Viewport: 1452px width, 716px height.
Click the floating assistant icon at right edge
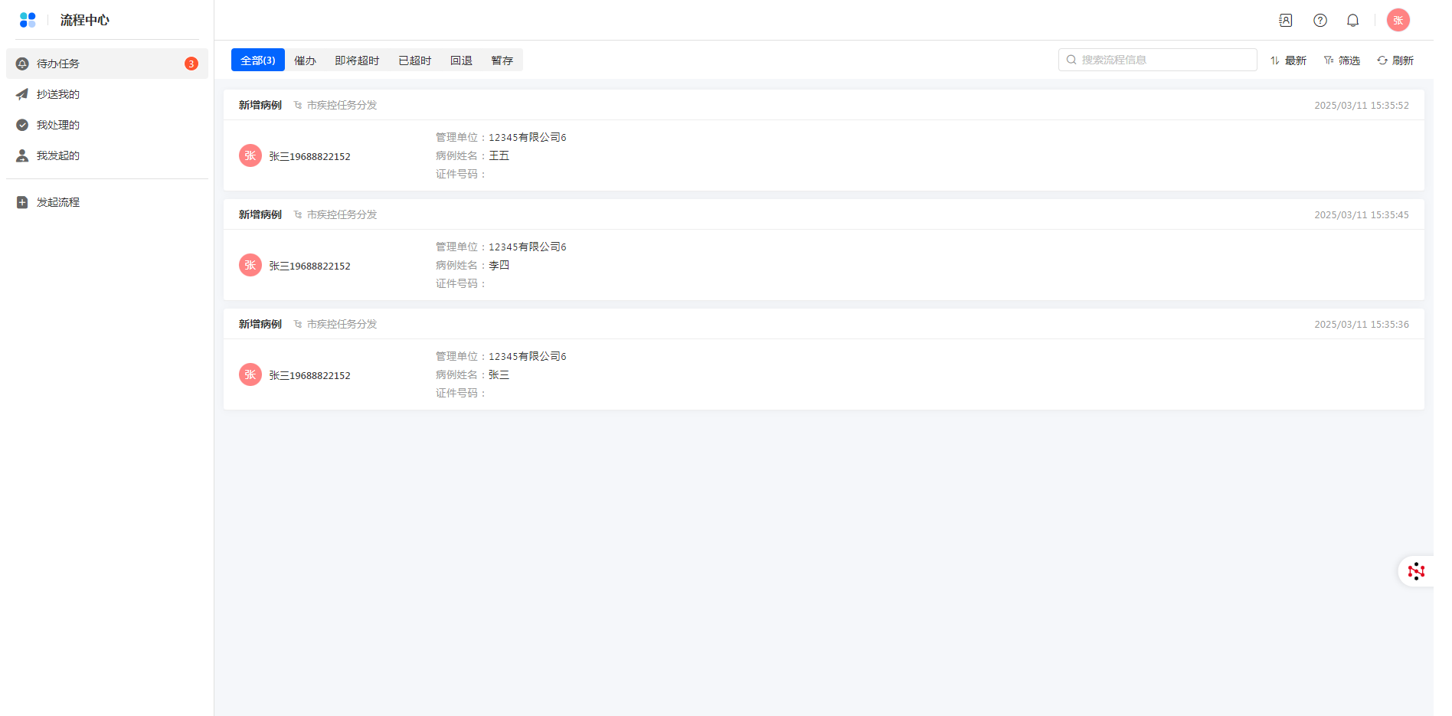tap(1416, 571)
